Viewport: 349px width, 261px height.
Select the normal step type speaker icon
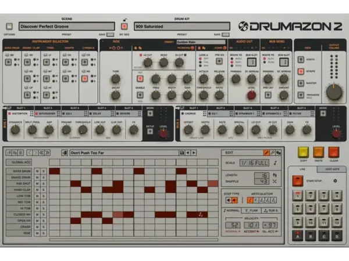[x=229, y=201]
